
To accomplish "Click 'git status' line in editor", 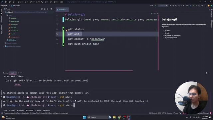I will point(76,29).
